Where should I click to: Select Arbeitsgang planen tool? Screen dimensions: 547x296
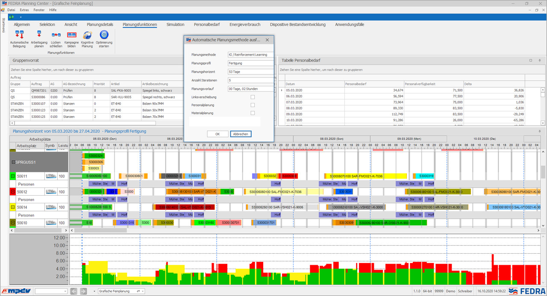click(39, 38)
